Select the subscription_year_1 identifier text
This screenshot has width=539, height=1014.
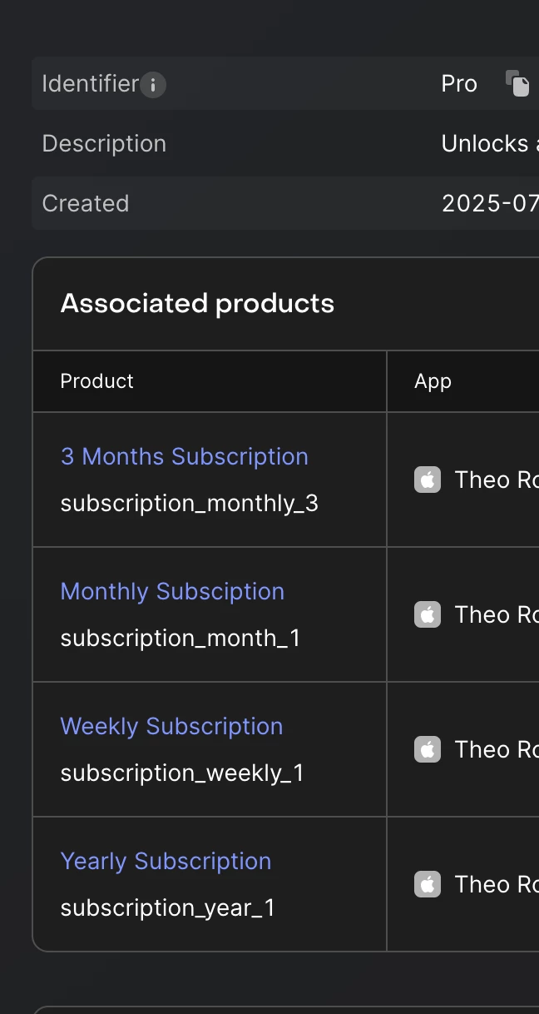167,907
